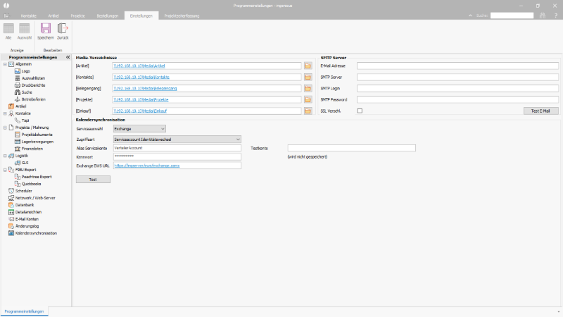Open the Artikel media path link

coord(139,66)
